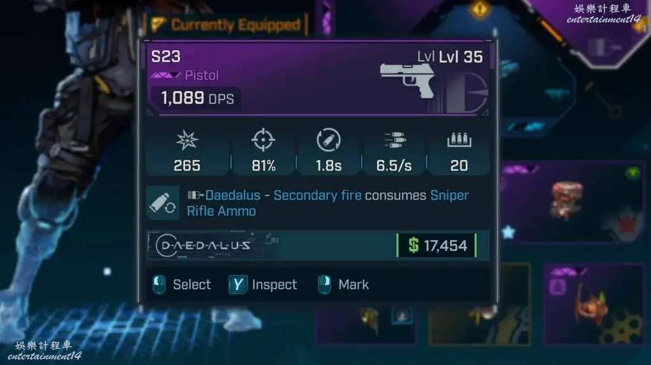Viewport: 651px width, 365px height.
Task: Click the fire rate bullets icon above 6.5/s
Action: [x=394, y=140]
